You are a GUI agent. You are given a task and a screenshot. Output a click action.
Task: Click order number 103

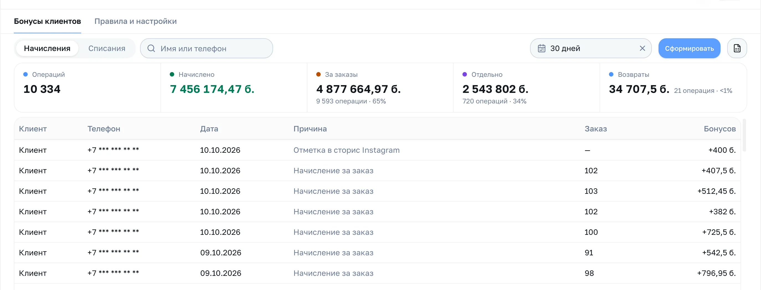591,191
